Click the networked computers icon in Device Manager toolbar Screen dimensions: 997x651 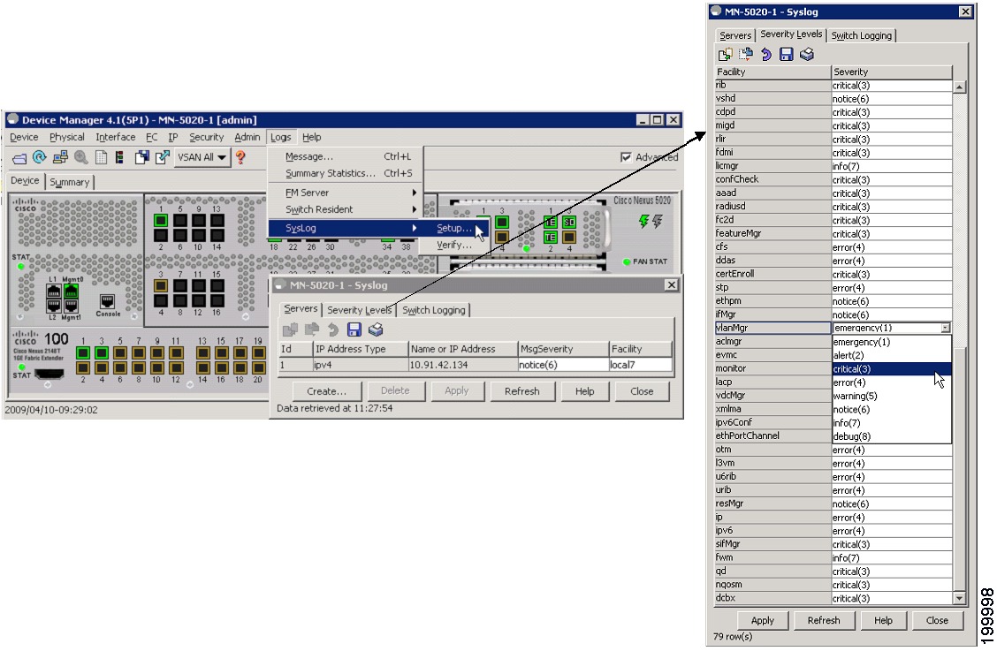point(60,157)
